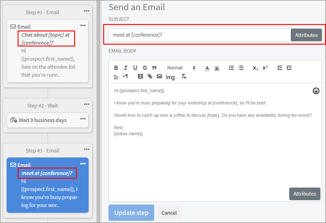This screenshot has height=223, width=326.
Task: Insert a blockquote
Action: click(x=155, y=68)
